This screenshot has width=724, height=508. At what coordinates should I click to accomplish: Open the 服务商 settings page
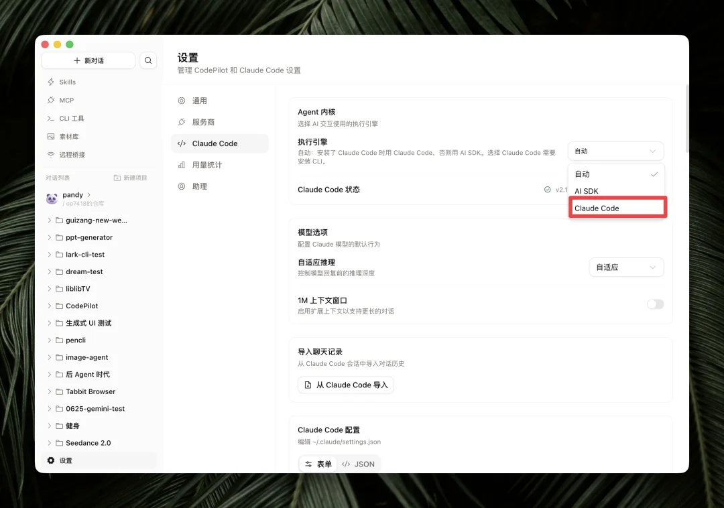201,121
